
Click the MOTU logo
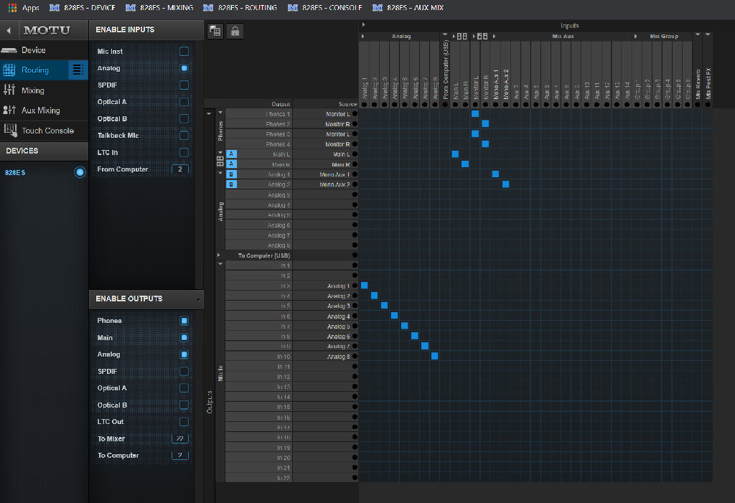coord(47,30)
